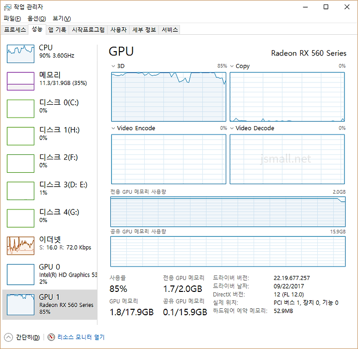
Task: Select GPU 1 Radeon RX 560 thumbnail
Action: click(20, 304)
